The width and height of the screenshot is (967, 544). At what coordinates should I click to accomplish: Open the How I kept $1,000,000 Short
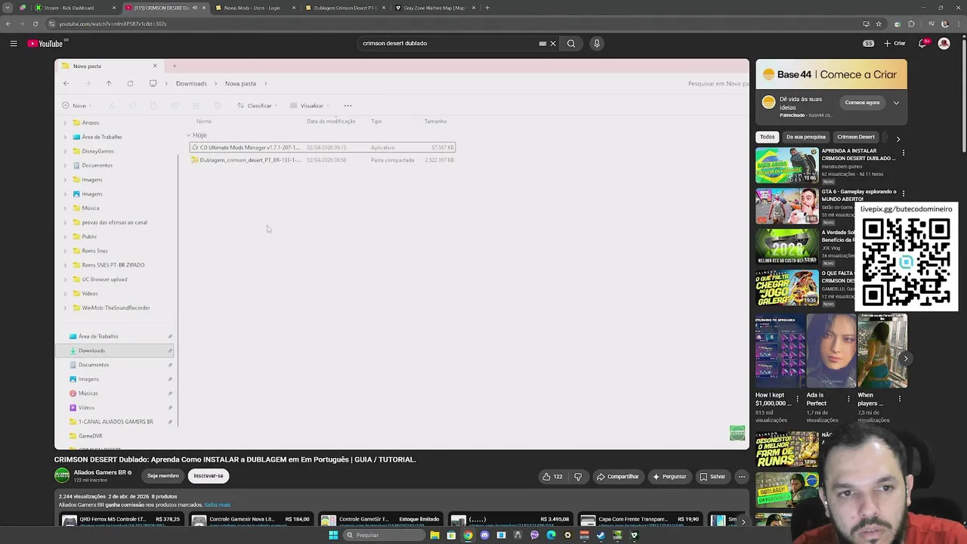click(x=780, y=351)
